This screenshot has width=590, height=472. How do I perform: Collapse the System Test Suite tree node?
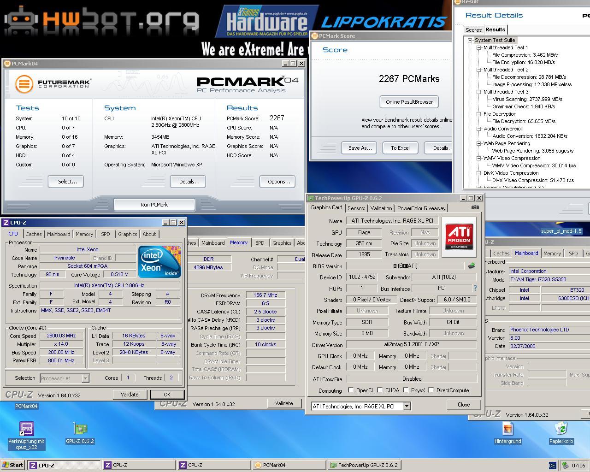470,40
